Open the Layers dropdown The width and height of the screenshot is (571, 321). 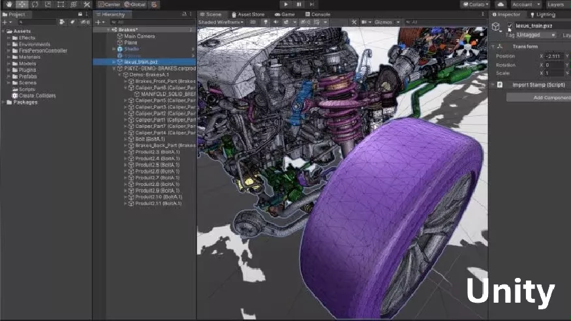point(557,5)
